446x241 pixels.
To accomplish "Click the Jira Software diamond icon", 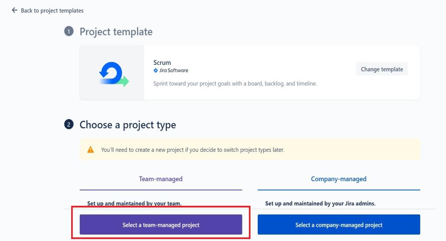I will pyautogui.click(x=156, y=70).
